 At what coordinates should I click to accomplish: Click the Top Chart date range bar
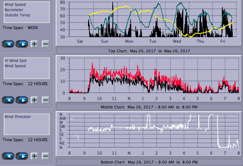(149, 51)
